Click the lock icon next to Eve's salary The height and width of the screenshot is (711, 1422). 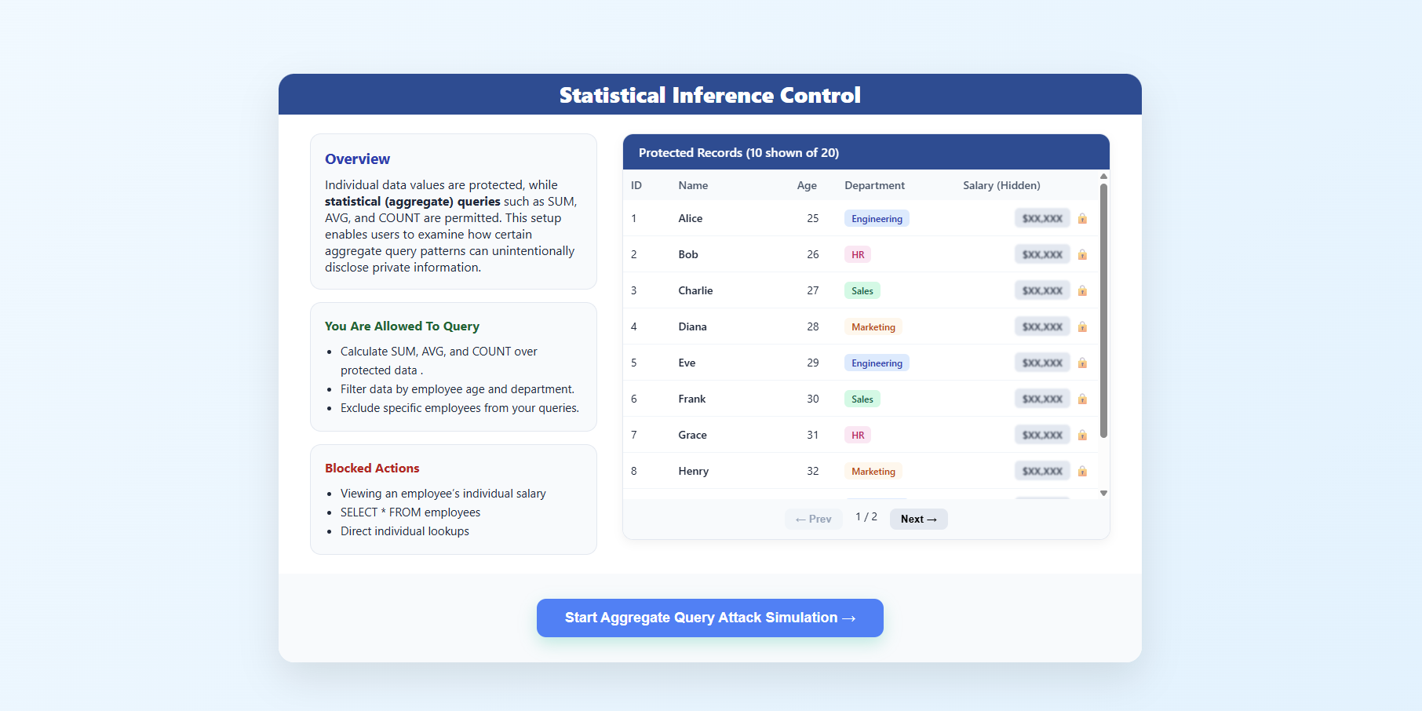1082,363
